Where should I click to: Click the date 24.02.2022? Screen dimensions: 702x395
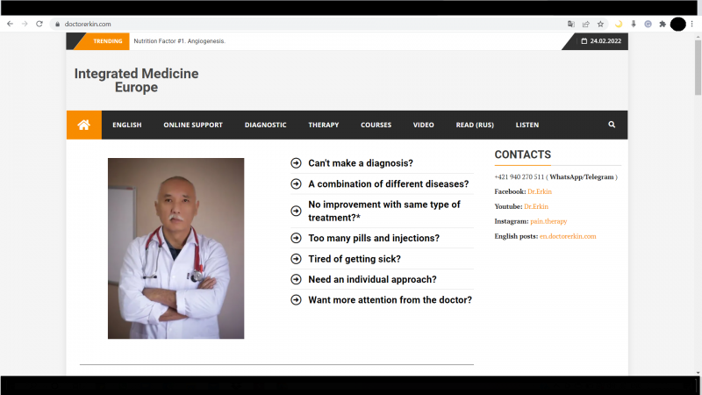click(x=605, y=40)
